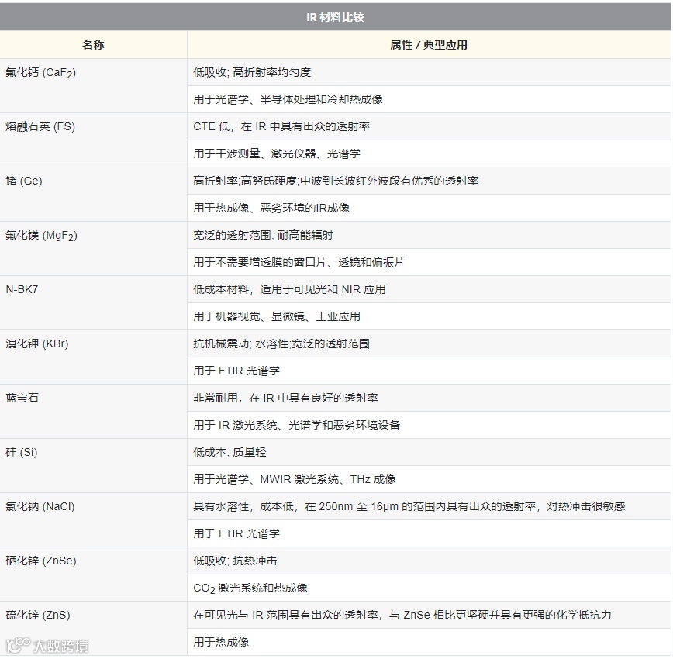Select '抗机械震动; 水溶性;宽泛的透射范围' cell
Screen dimensions: 673x659
pos(429,343)
